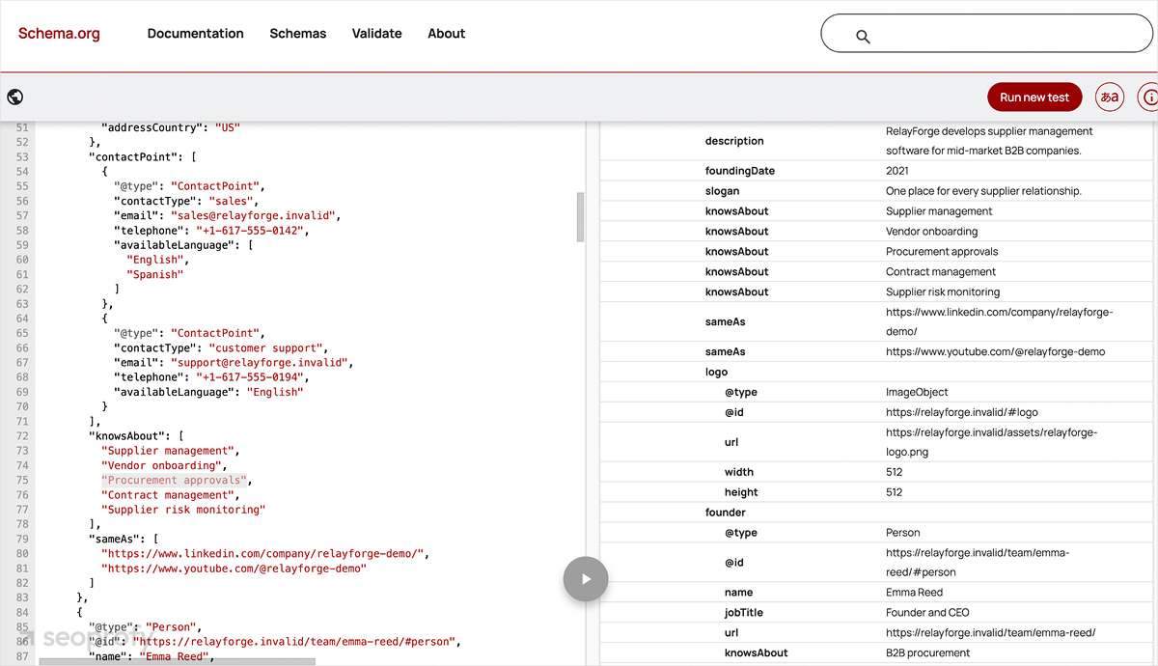Click the code editor horizontal scrollbar

point(177,661)
